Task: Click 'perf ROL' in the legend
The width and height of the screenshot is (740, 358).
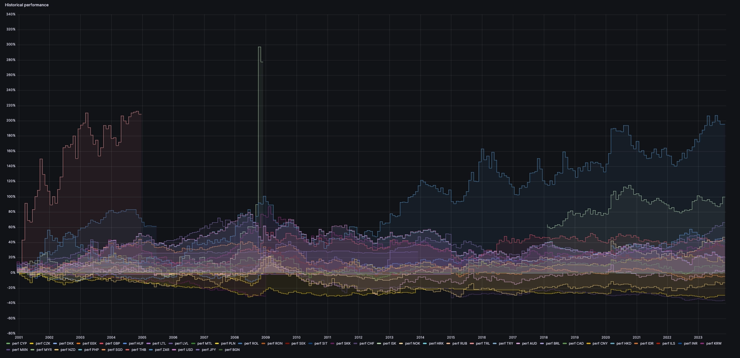Action: pos(251,343)
